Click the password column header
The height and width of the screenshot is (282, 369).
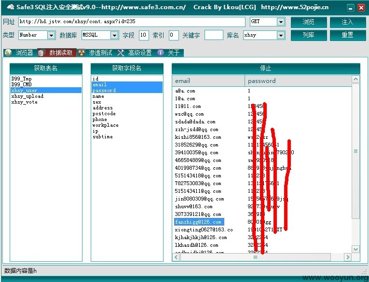pyautogui.click(x=298, y=81)
